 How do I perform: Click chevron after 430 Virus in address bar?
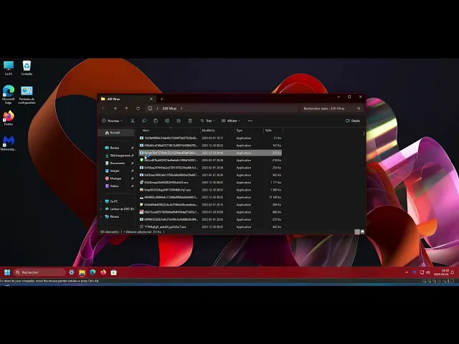coord(181,108)
